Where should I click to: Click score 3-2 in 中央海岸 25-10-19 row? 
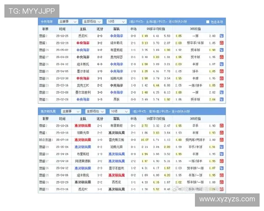pyautogui.click(x=100, y=43)
